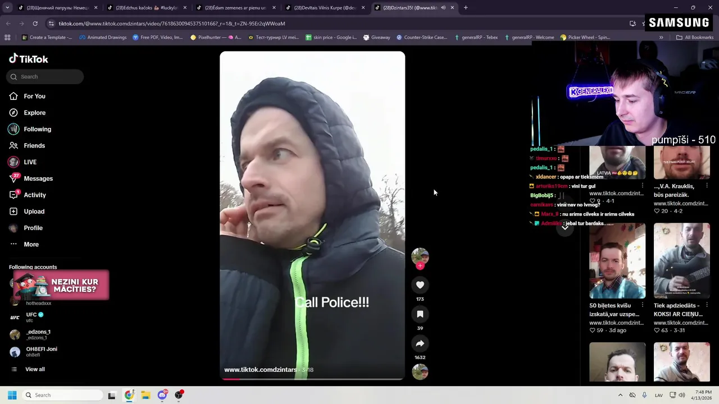Share the video with arrow icon
The height and width of the screenshot is (404, 719).
tap(420, 343)
